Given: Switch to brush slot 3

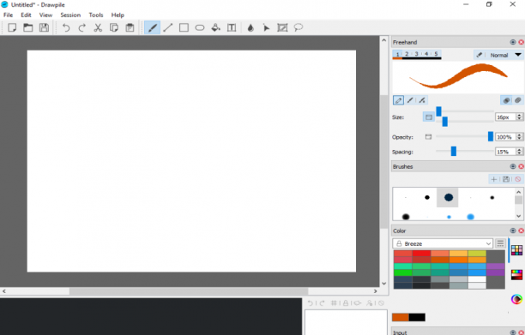Looking at the screenshot, I should tap(417, 54).
